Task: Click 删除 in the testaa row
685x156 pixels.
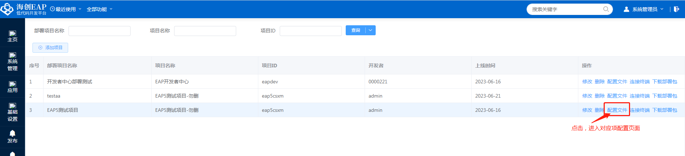Action: pos(599,96)
